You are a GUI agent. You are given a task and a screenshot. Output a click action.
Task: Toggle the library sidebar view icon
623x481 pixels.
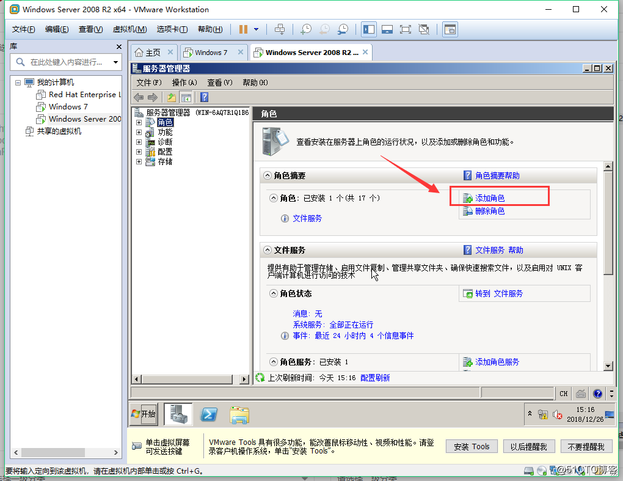[369, 29]
